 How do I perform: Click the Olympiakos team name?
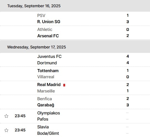pos(49,113)
